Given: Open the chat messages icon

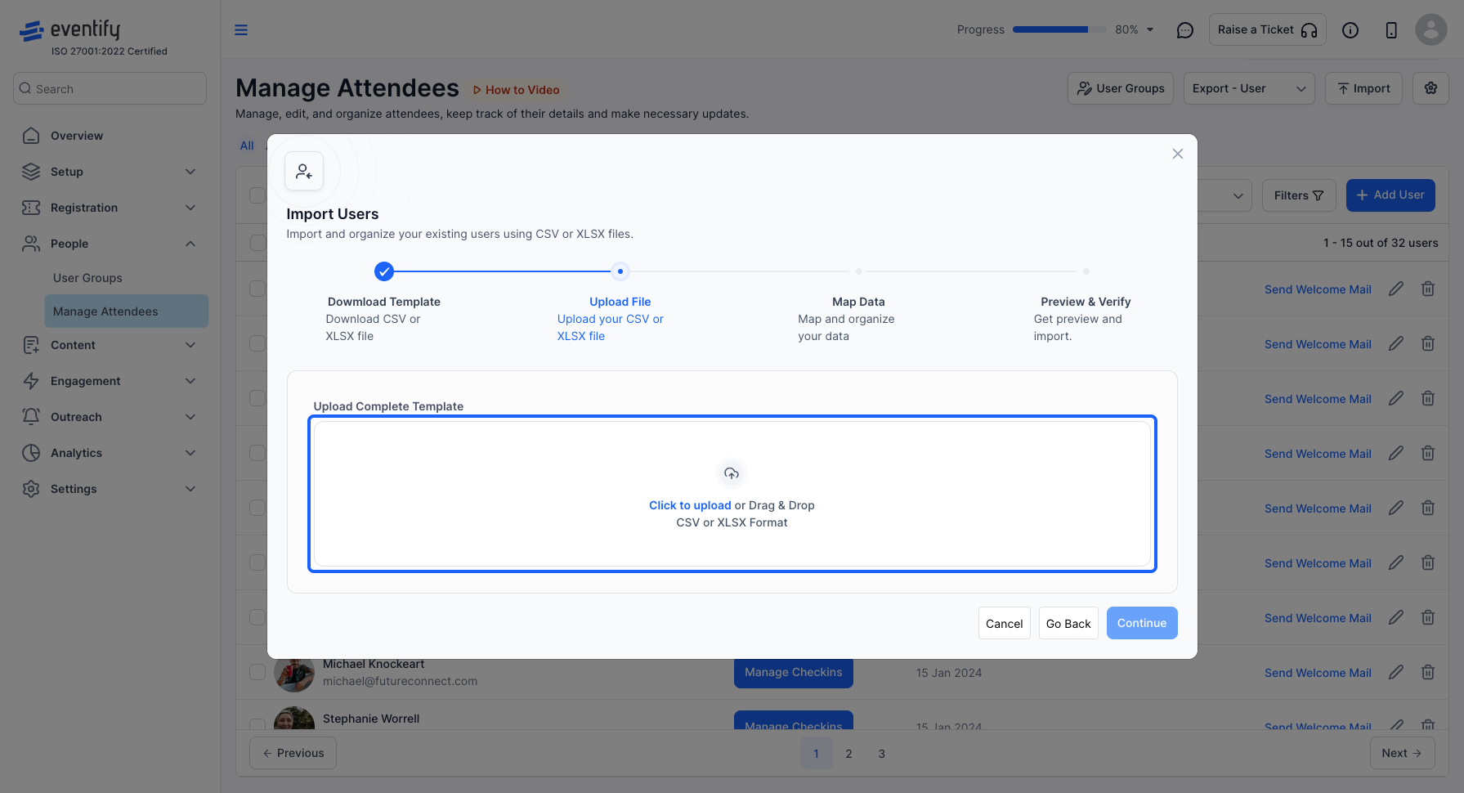Looking at the screenshot, I should tap(1184, 30).
